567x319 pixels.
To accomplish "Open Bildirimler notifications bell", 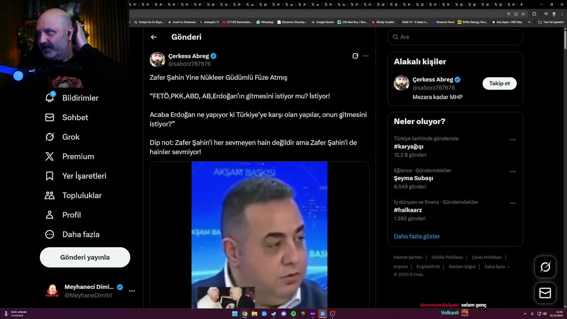I will click(x=71, y=98).
